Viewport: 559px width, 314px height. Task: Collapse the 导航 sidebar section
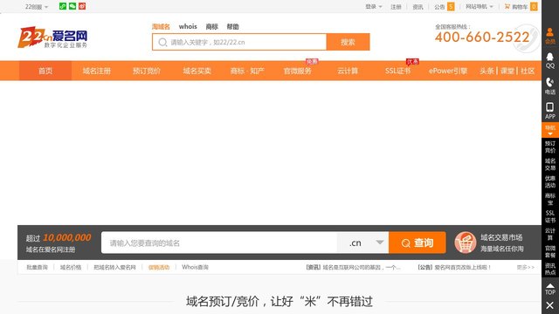[x=550, y=130]
